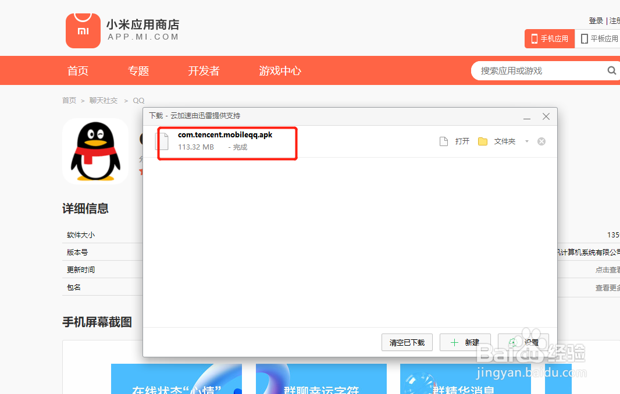Click the 打开 open-file icon
This screenshot has height=394, width=620.
444,141
